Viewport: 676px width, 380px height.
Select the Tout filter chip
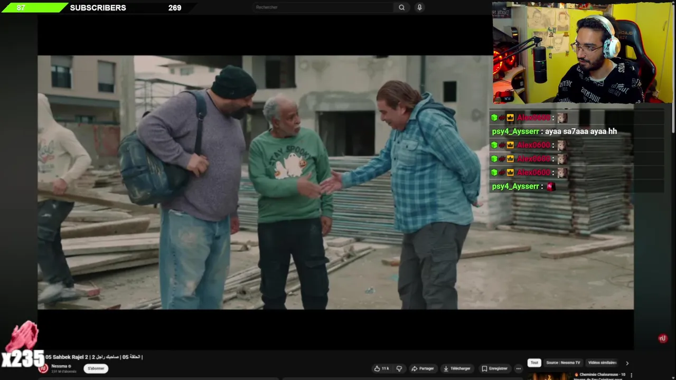point(534,363)
